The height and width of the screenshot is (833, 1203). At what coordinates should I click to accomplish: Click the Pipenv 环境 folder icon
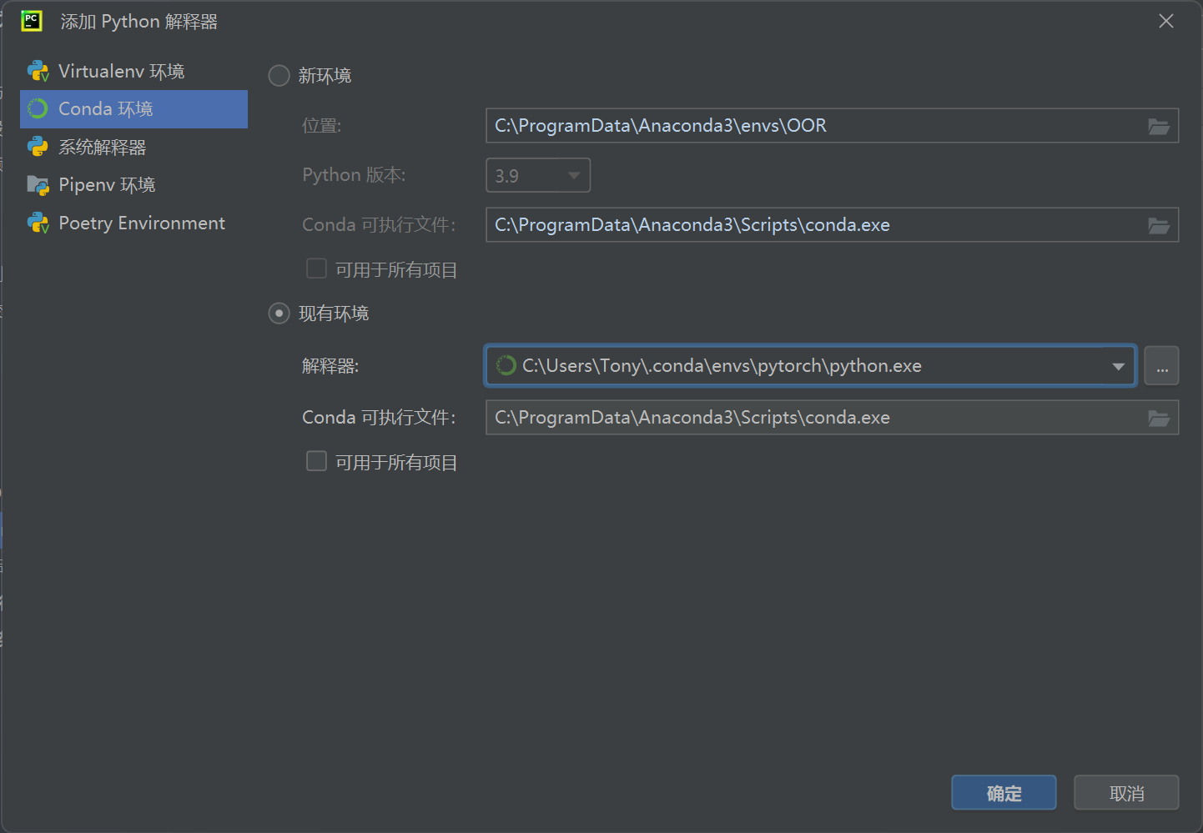(38, 185)
